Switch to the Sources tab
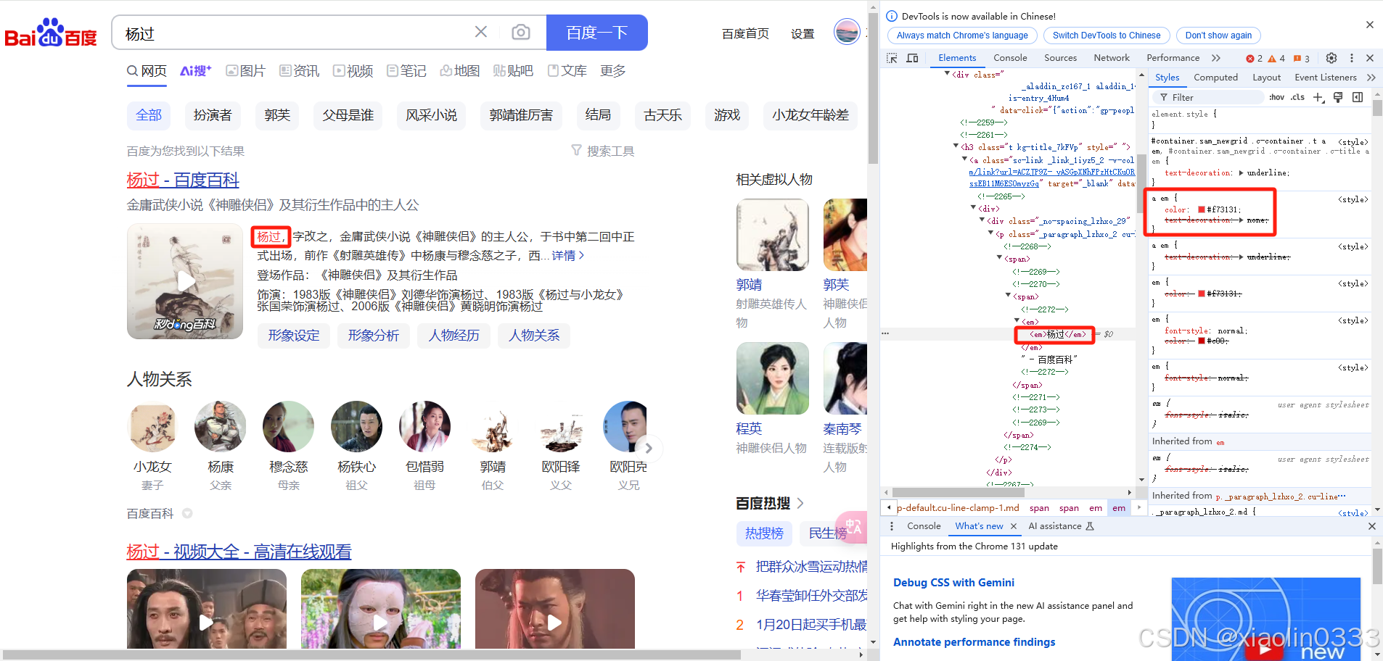 click(x=1060, y=58)
